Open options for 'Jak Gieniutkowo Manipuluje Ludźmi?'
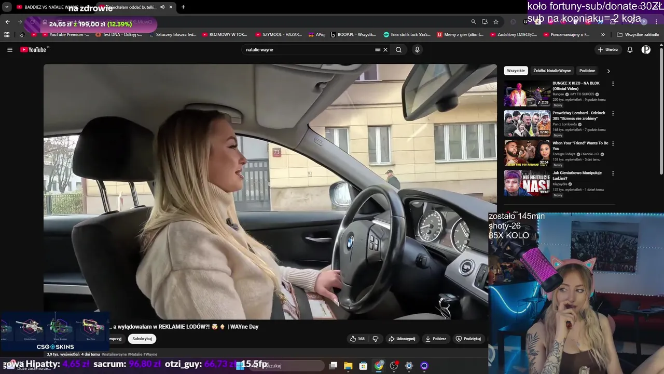Image resolution: width=664 pixels, height=374 pixels. point(613,173)
